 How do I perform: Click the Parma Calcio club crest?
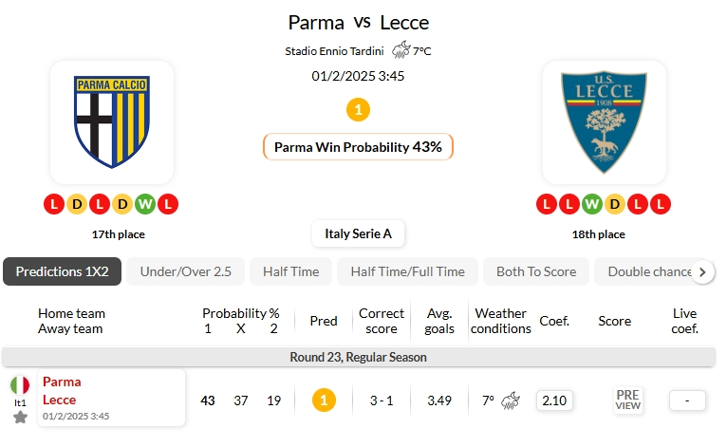tap(111, 122)
